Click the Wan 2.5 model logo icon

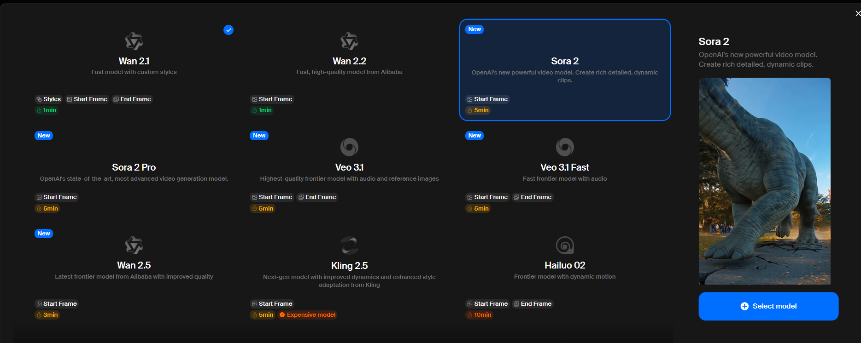[134, 246]
